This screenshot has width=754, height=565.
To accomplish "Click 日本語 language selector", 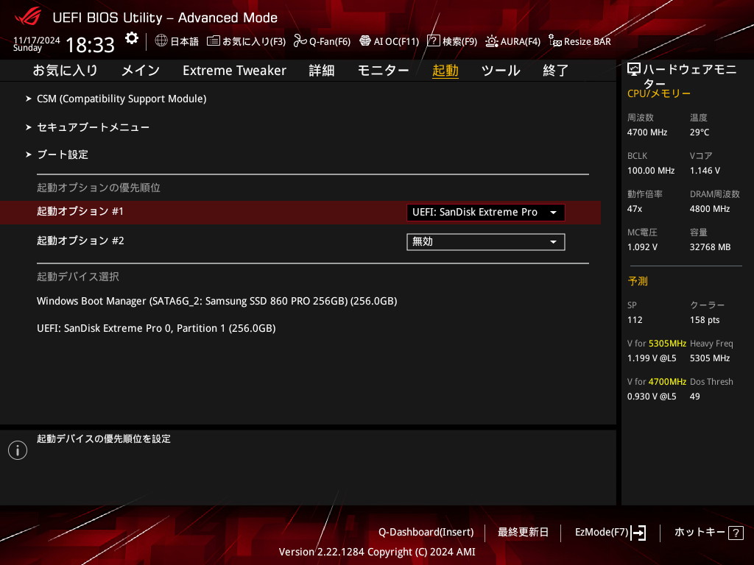I will click(x=185, y=41).
